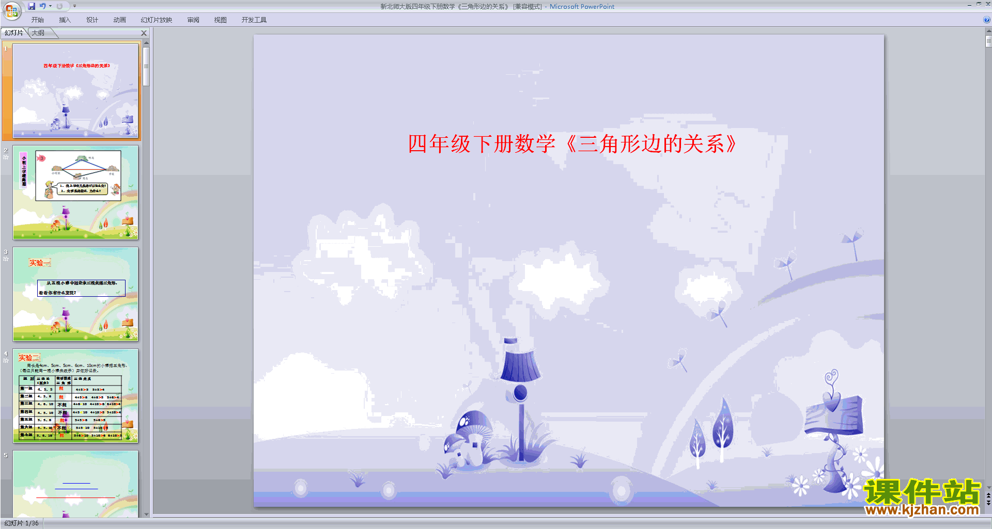The image size is (992, 529).
Task: Click the up arrow of the thumbnail pane scrollbar
Action: click(x=146, y=42)
